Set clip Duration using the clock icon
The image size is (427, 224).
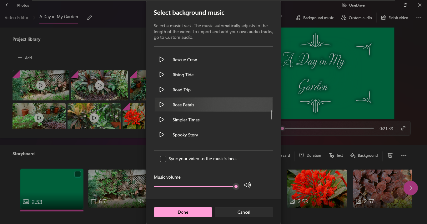coord(310,155)
